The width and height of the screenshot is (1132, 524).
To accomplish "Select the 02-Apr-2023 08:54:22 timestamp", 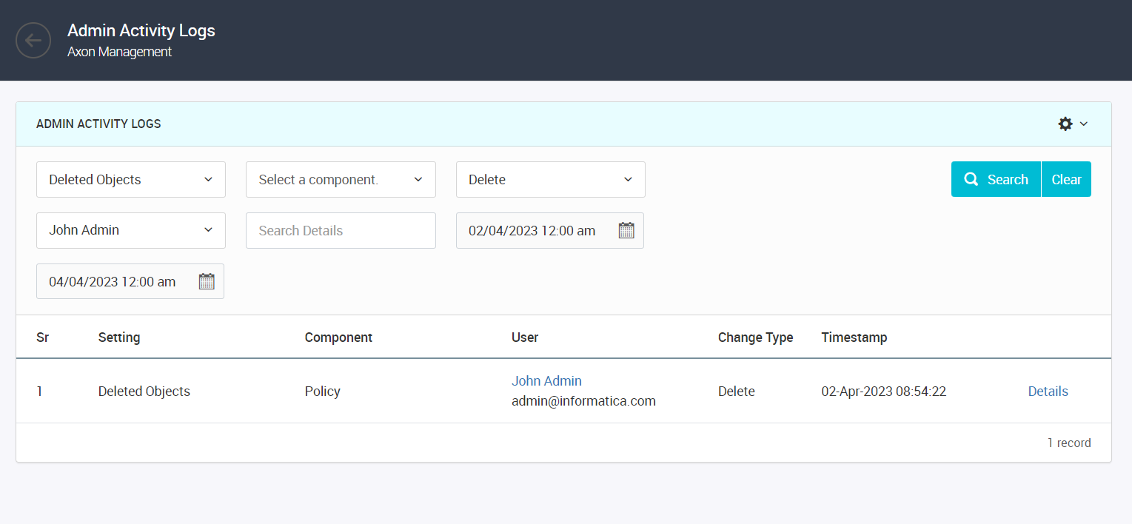I will [884, 392].
